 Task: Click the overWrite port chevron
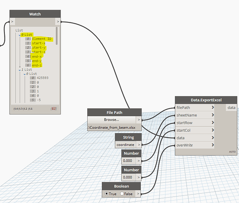213,145
